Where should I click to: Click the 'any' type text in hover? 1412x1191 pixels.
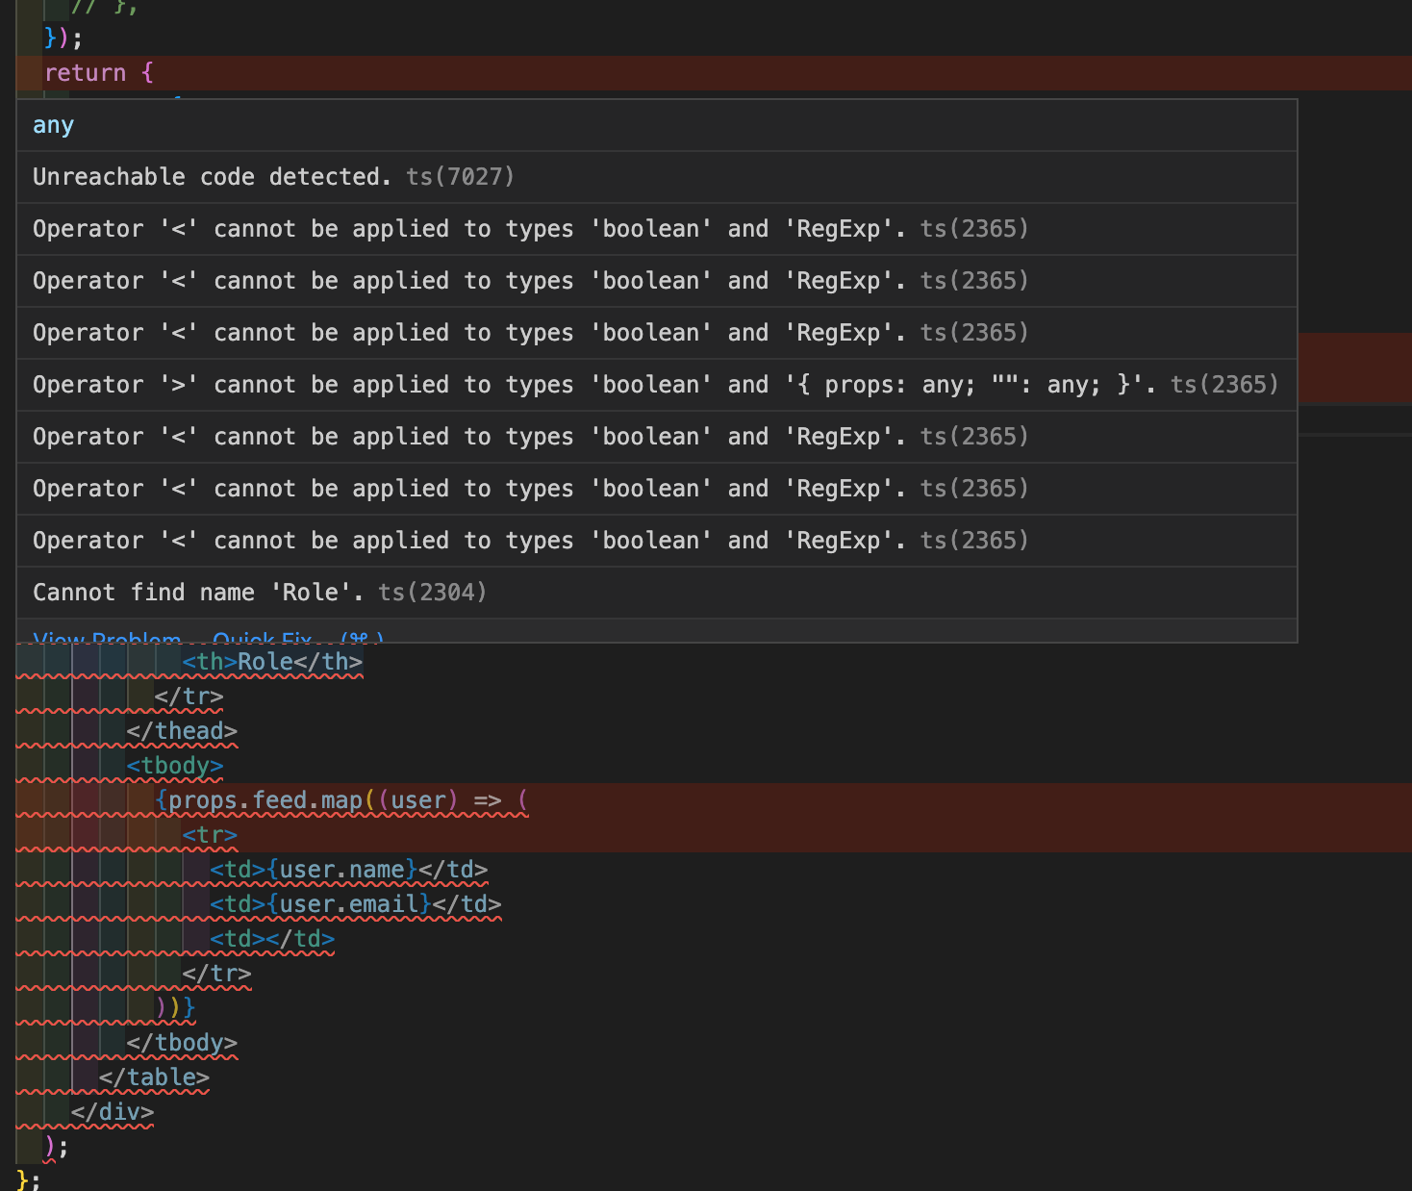53,126
